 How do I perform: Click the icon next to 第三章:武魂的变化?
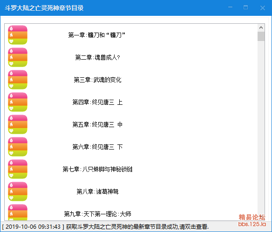[18, 80]
